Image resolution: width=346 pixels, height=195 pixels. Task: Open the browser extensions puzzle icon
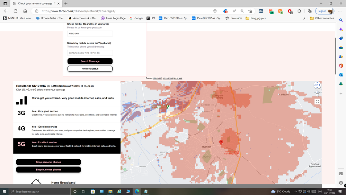coord(299,11)
